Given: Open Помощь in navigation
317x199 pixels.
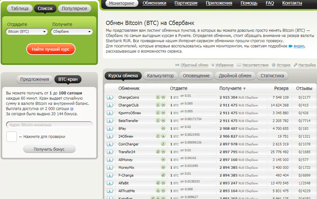Looking at the screenshot, I should click(x=249, y=3).
